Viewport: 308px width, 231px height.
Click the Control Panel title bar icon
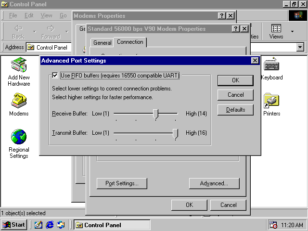(4, 4)
